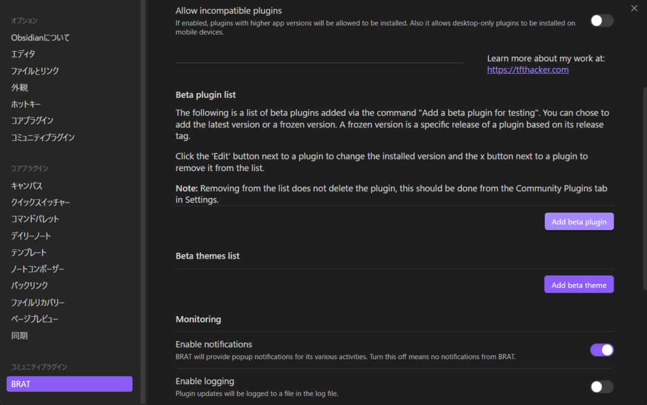The width and height of the screenshot is (647, 405).
Task: Open デイリーノート plugin settings
Action: [31, 236]
